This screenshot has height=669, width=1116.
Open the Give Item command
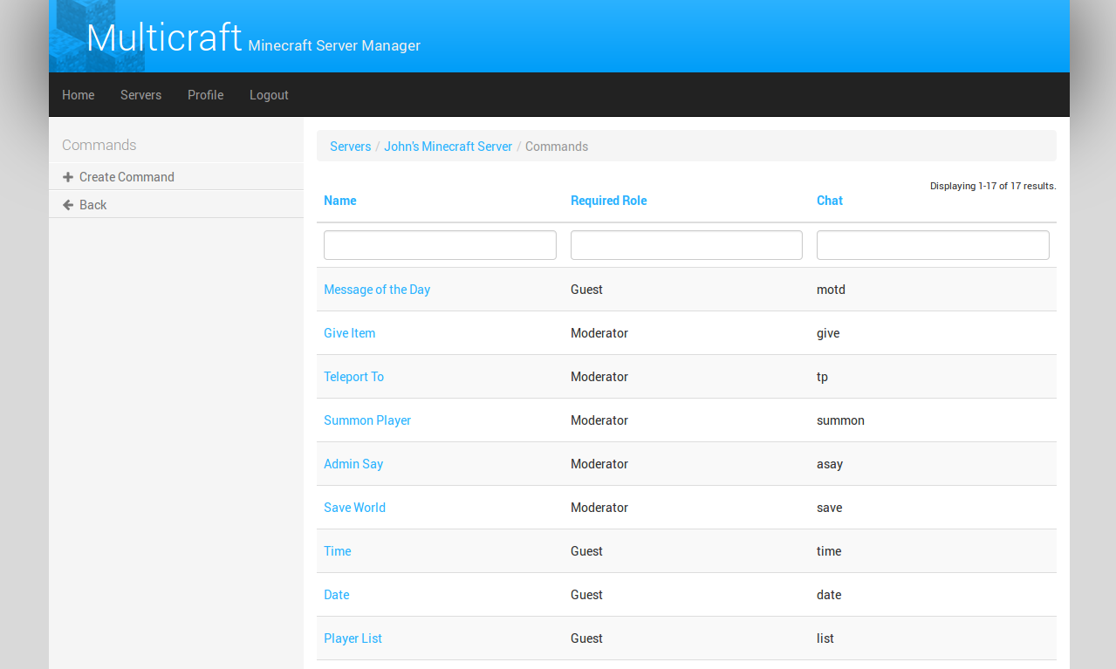[x=350, y=333]
